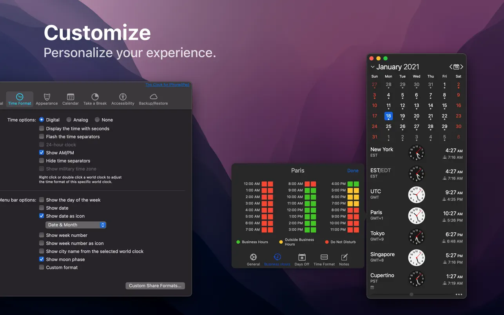Switch to Time Format tab in Paris popup
Viewport: 504px width, 315px height.
324,257
